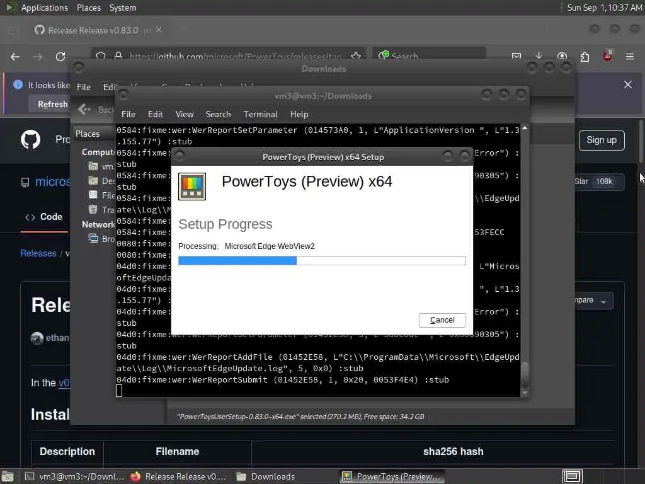Click the File System icon in sidebar
The height and width of the screenshot is (484, 645).
93,195
